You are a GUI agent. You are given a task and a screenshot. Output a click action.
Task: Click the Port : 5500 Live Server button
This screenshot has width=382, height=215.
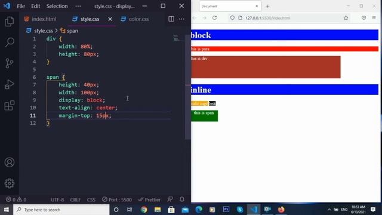coord(117,199)
